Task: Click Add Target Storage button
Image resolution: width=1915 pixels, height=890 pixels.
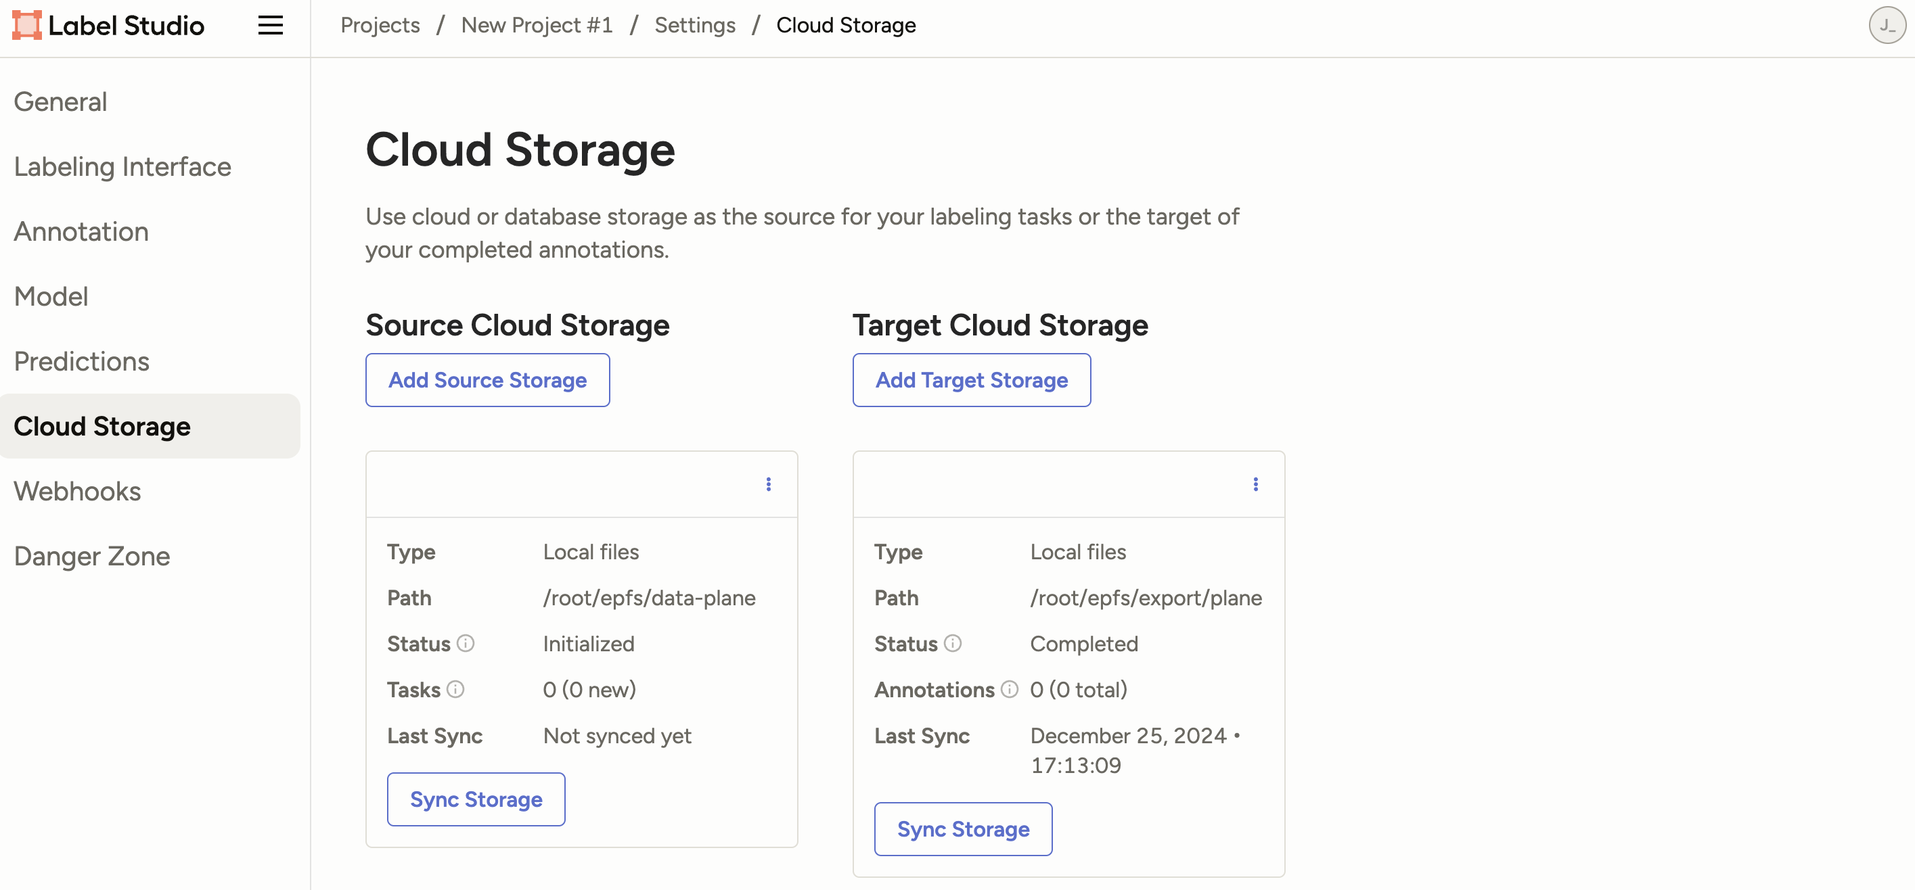Action: pos(972,380)
